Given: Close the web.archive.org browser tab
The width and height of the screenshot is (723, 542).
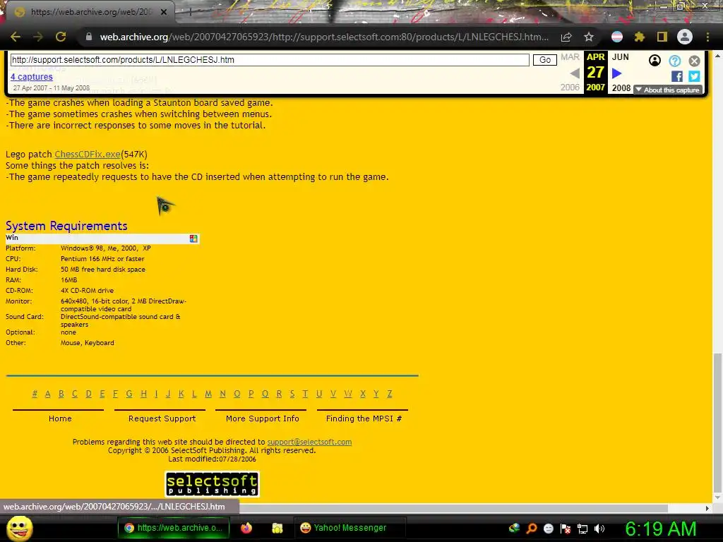Looking at the screenshot, I should pos(164,12).
